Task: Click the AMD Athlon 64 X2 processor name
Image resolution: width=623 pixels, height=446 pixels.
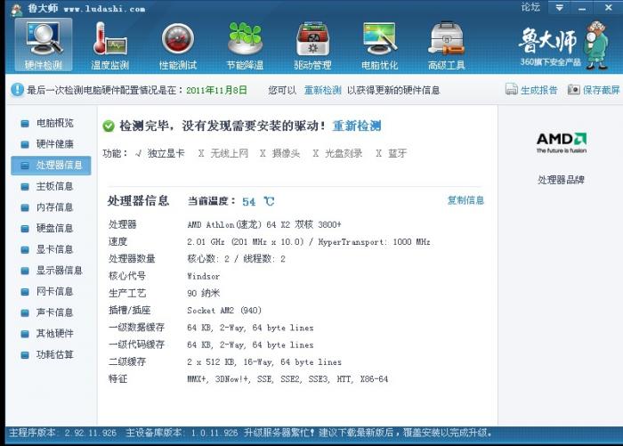Action: 264,224
